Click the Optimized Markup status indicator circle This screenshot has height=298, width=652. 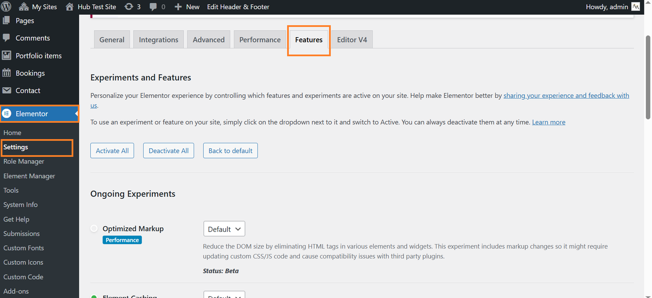(94, 229)
